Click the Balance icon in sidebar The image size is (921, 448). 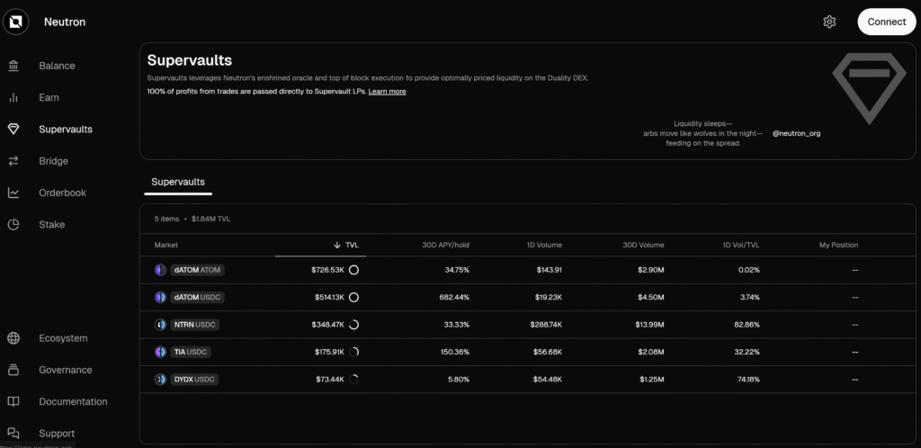pyautogui.click(x=13, y=66)
